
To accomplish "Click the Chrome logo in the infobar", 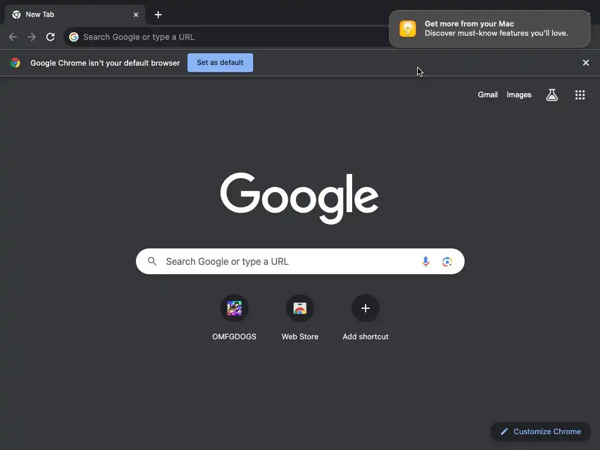I will [x=15, y=63].
